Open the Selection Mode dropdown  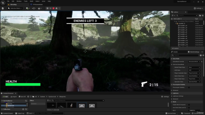click(x=15, y=8)
